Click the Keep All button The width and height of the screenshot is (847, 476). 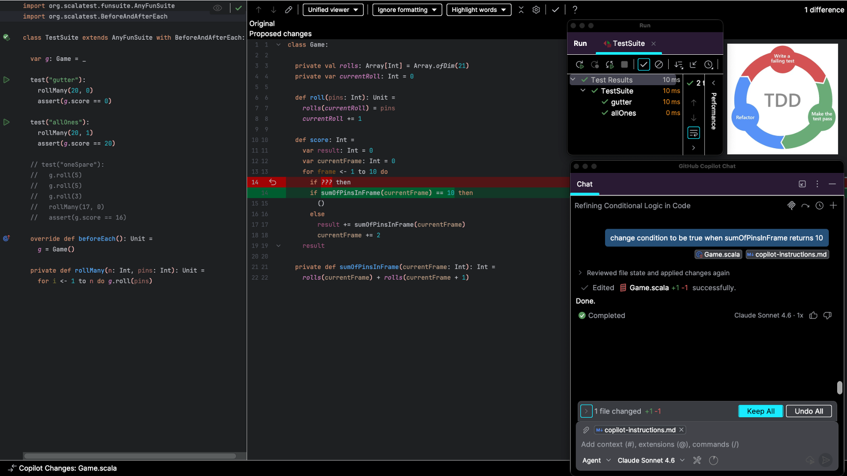tap(760, 411)
